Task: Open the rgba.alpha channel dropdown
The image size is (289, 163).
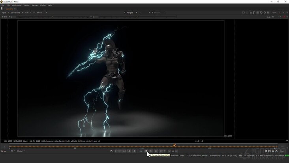Action: pos(17,13)
